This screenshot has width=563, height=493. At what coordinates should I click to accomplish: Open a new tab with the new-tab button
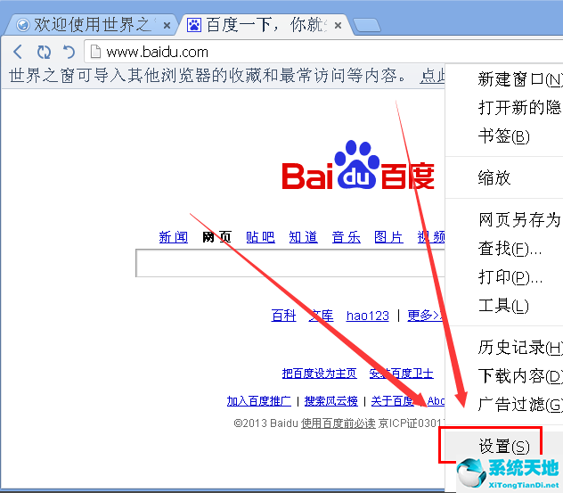367,26
